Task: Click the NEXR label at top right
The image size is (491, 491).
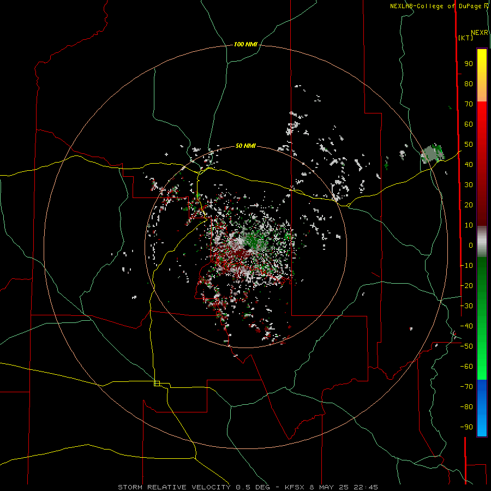Action: (x=480, y=33)
